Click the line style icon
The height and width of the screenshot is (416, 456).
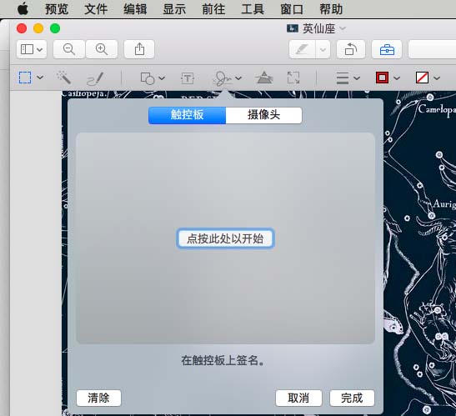(x=343, y=78)
